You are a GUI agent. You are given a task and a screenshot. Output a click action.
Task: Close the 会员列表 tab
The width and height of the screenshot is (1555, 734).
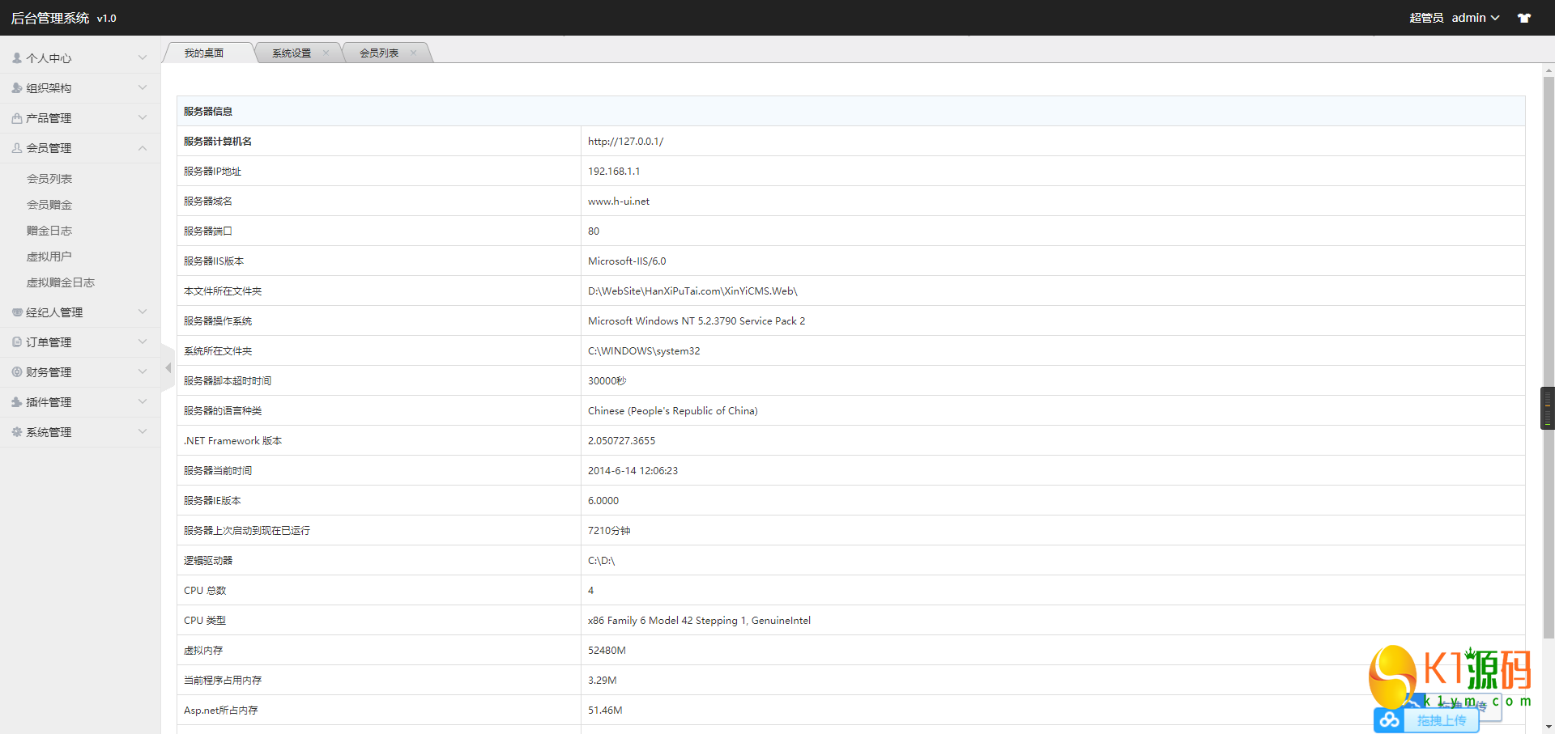pyautogui.click(x=413, y=53)
